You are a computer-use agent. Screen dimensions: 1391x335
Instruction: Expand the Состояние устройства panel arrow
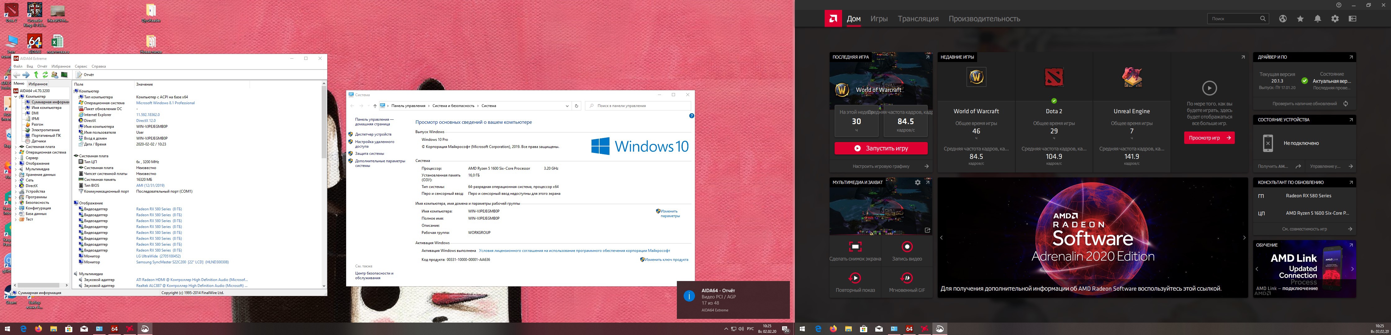click(1351, 120)
